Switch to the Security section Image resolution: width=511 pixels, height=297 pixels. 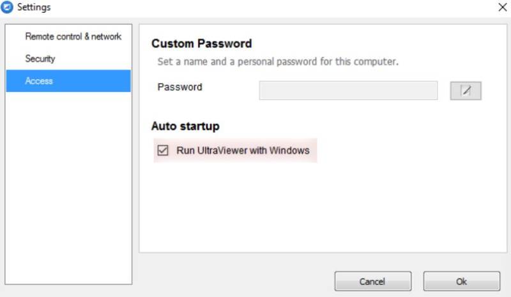(x=40, y=59)
